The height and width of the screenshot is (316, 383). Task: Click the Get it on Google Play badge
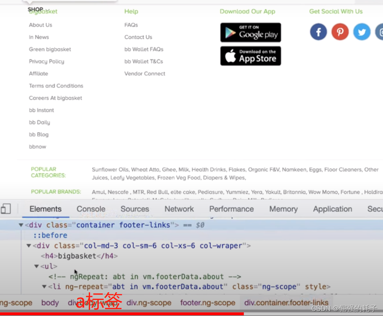pyautogui.click(x=250, y=33)
